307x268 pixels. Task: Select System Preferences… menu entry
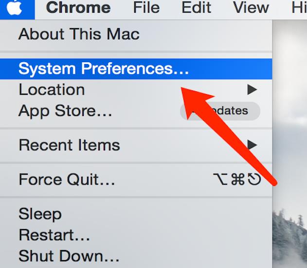point(104,68)
